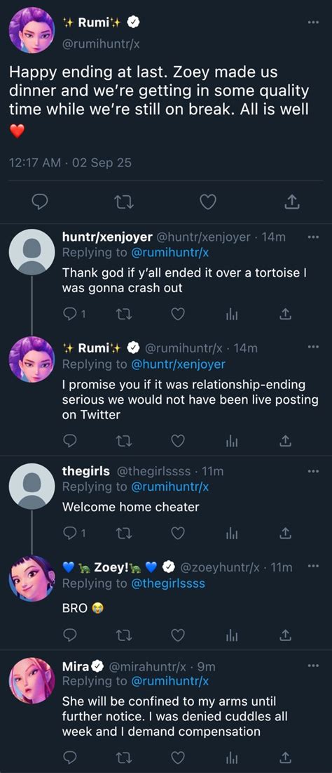Share Rumi's main tweet
The width and height of the screenshot is (332, 773).
pos(292,201)
